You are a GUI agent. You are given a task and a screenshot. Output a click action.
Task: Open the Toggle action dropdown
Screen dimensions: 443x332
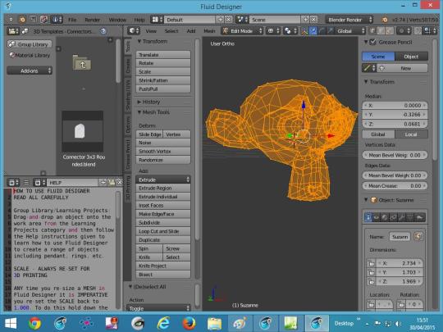[x=159, y=308]
